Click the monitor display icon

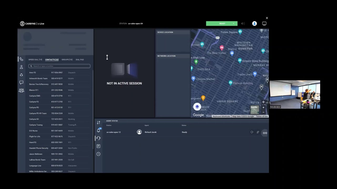(264, 24)
